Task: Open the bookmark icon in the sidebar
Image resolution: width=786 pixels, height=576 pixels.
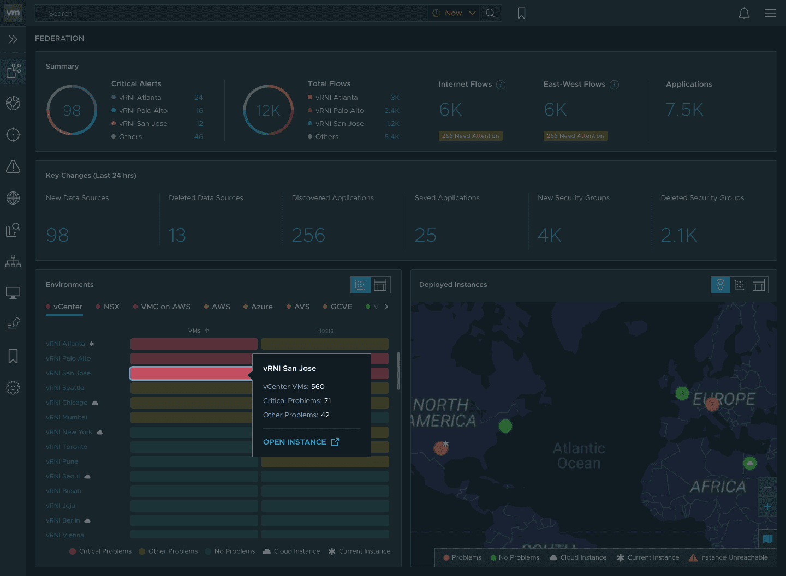Action: [13, 356]
